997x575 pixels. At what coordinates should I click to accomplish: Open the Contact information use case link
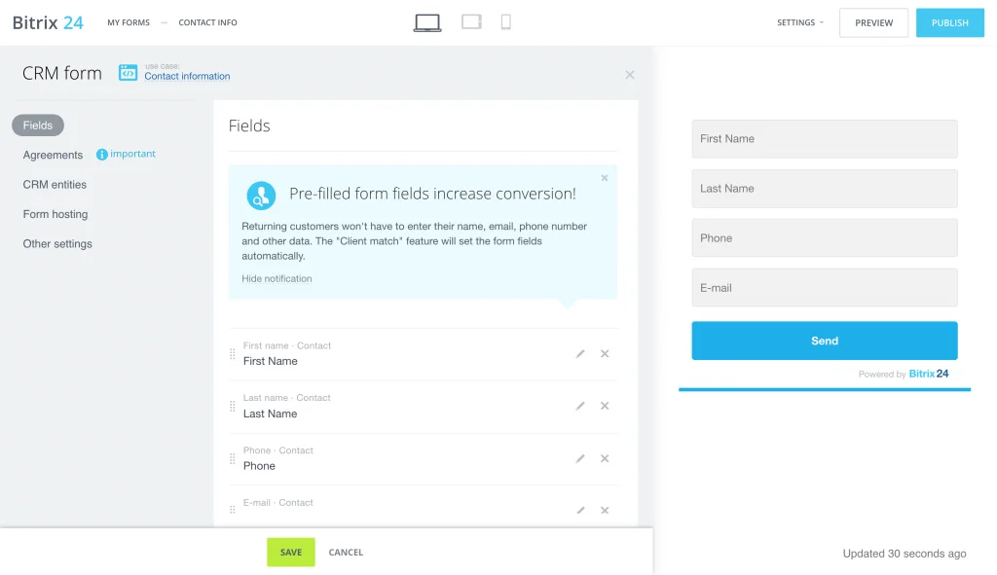click(x=187, y=77)
